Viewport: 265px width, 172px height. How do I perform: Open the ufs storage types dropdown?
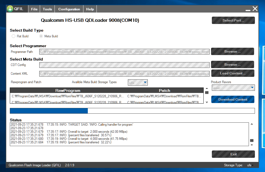pos(138,82)
